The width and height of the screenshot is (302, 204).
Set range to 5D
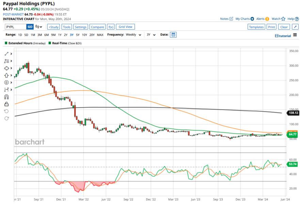[x=26, y=35]
